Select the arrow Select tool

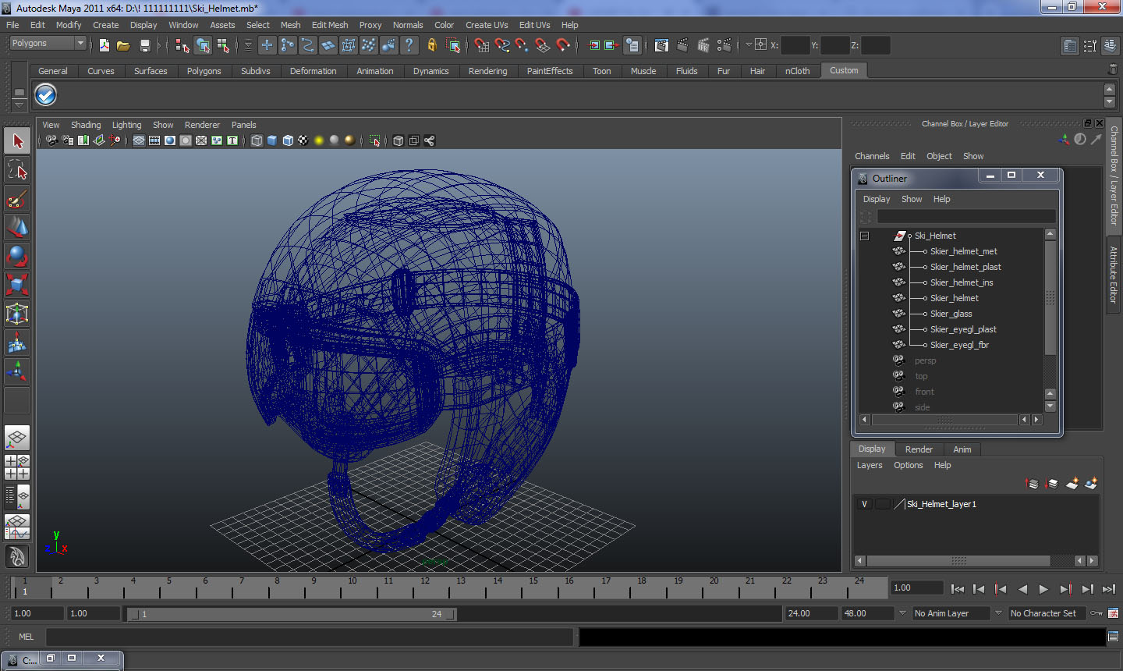tap(17, 141)
